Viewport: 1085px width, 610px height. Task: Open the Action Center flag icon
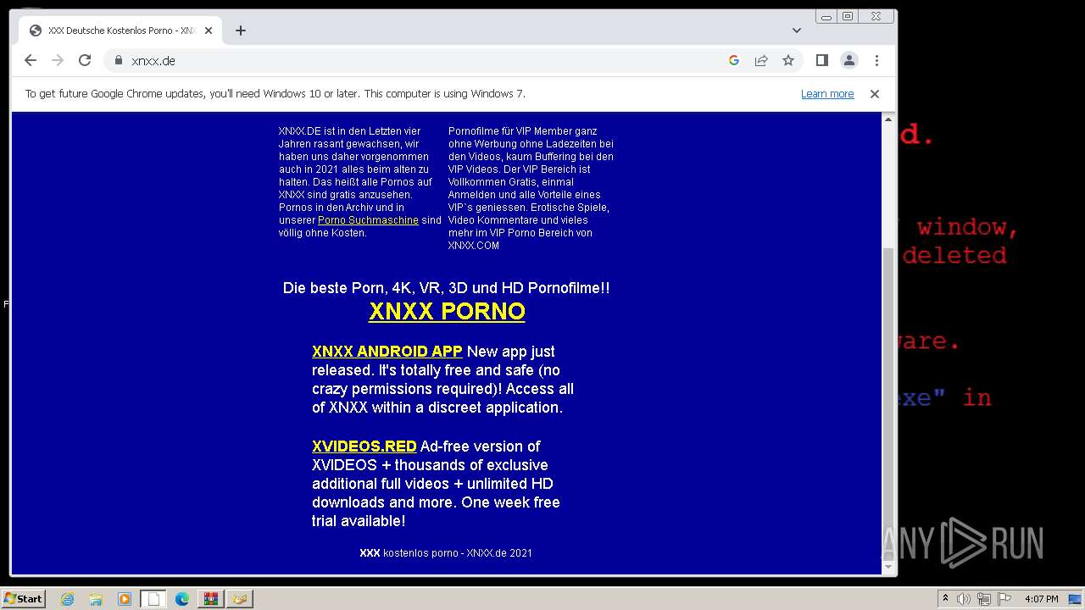click(x=1004, y=599)
